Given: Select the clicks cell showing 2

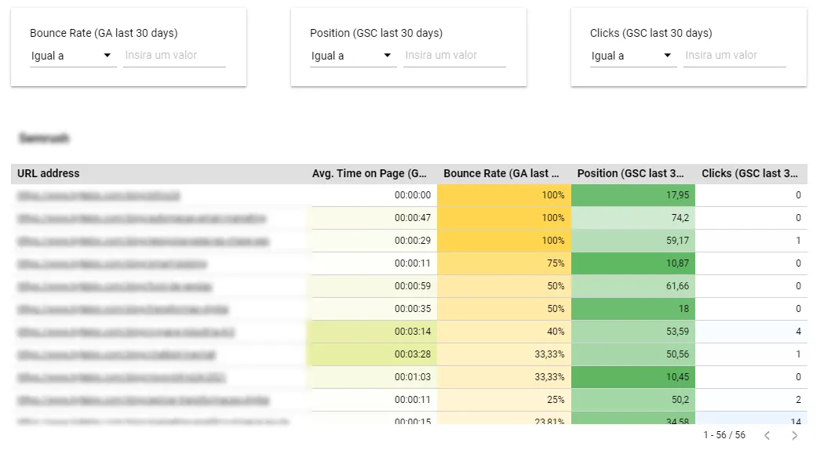Looking at the screenshot, I should pos(752,400).
